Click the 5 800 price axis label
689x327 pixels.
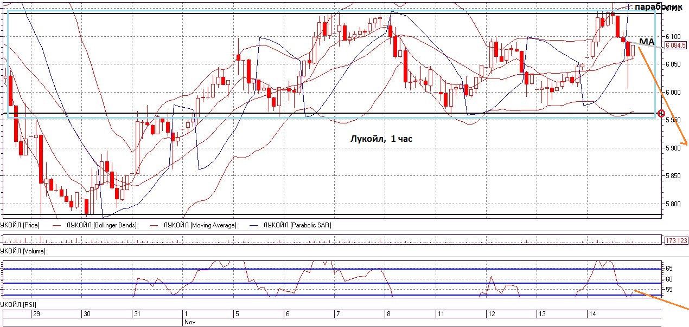pos(672,204)
